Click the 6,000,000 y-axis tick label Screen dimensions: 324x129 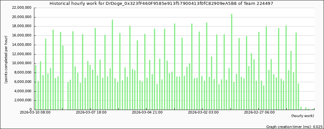click(x=22, y=82)
